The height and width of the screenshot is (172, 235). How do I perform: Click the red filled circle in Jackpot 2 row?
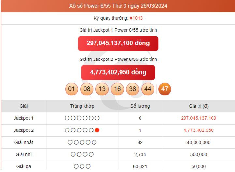pyautogui.click(x=97, y=130)
